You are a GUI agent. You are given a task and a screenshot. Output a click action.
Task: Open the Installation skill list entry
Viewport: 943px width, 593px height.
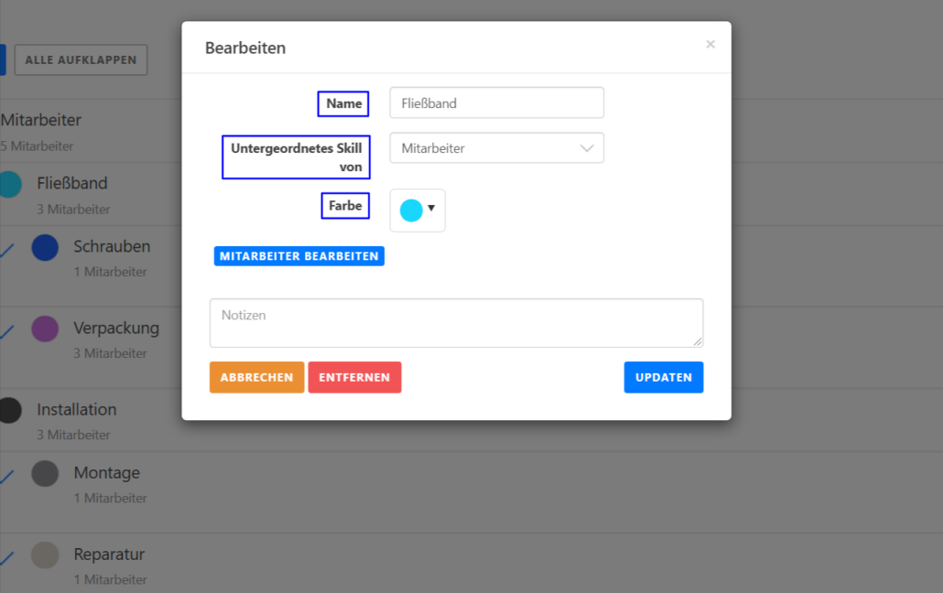(x=77, y=410)
